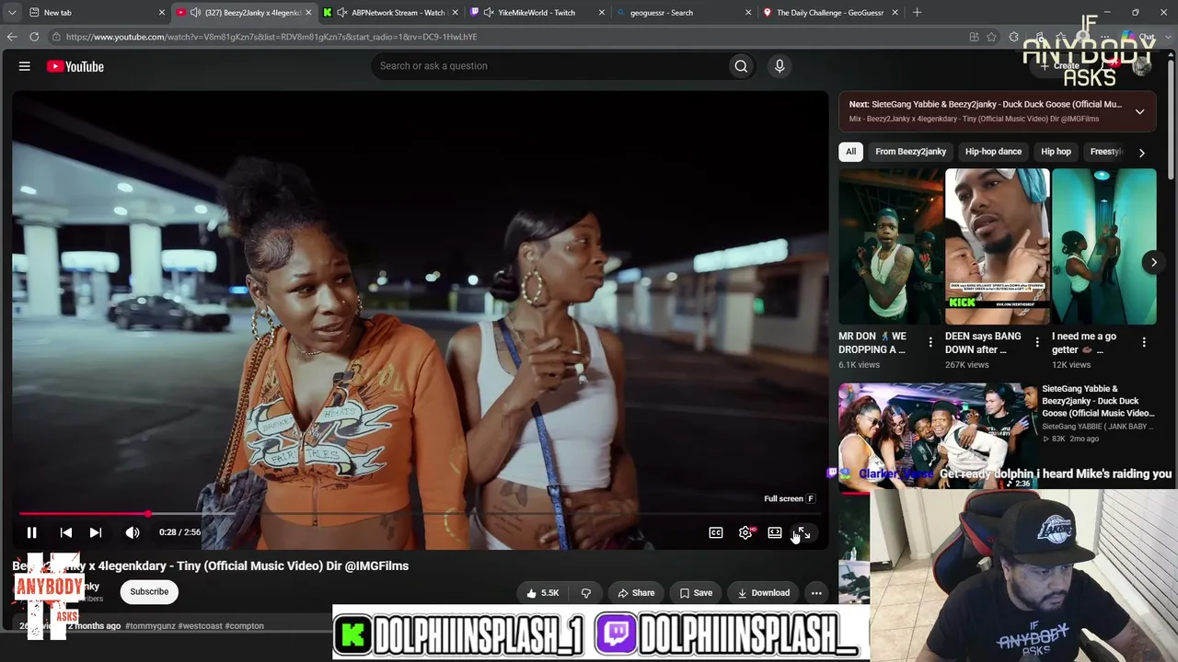
Task: Select the 'All' filter chip
Action: point(850,152)
